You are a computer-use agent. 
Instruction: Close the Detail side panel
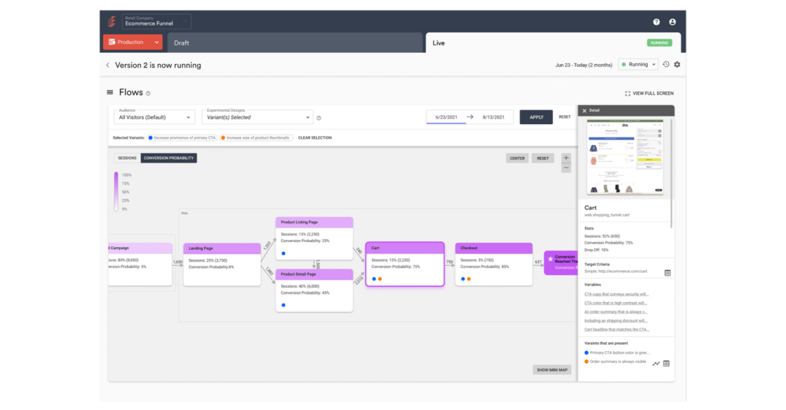click(584, 111)
